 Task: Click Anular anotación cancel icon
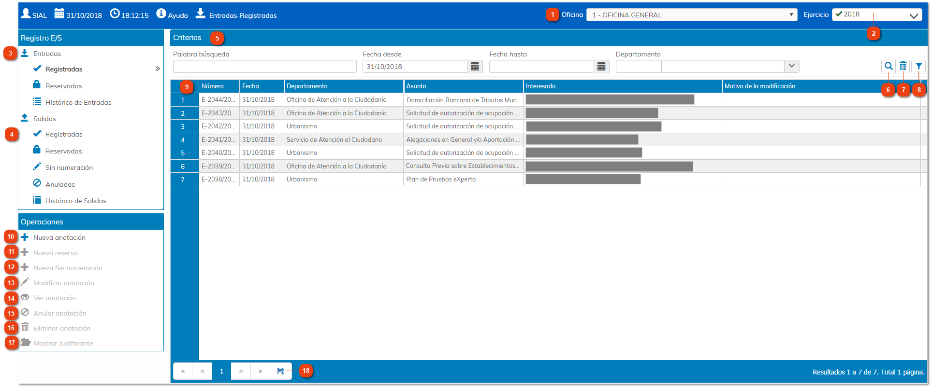pos(25,312)
